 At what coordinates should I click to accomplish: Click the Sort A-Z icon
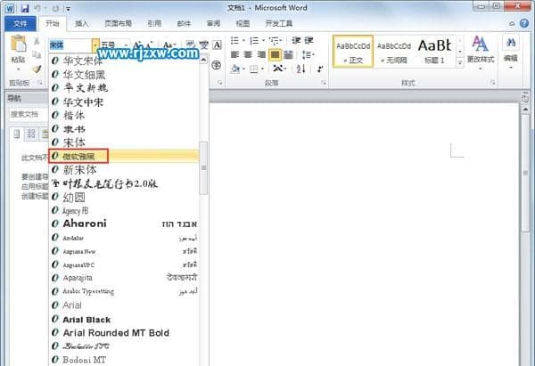click(x=300, y=69)
